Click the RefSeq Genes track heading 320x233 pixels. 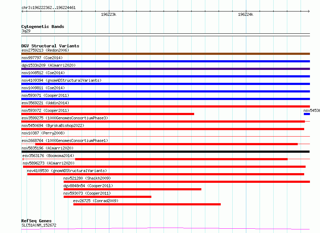(36, 221)
